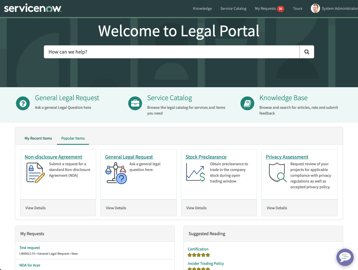Click 'Ask a general Legal Question here' text
This screenshot has height=270, width=358.
coord(63,107)
